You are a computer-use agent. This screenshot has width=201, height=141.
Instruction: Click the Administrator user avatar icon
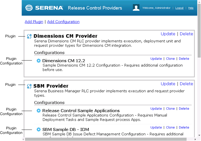click(136, 8)
